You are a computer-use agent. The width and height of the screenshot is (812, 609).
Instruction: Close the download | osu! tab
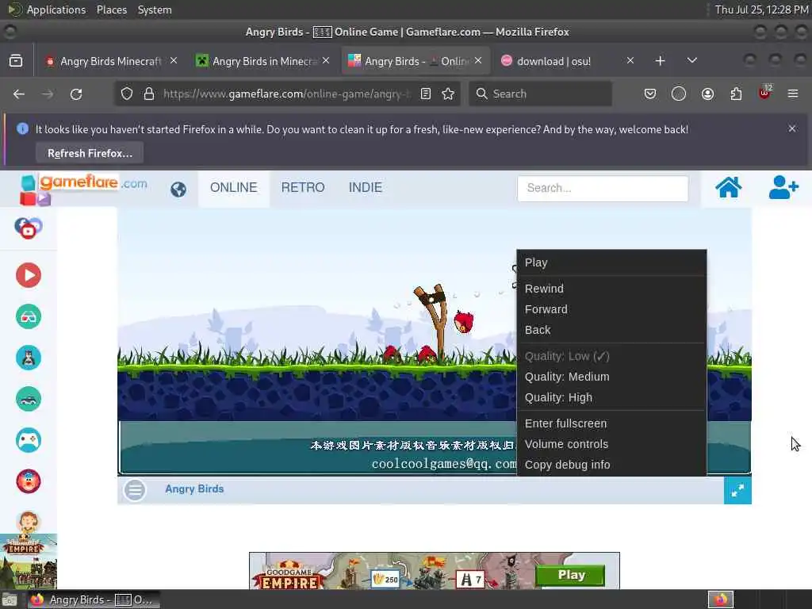pyautogui.click(x=630, y=60)
